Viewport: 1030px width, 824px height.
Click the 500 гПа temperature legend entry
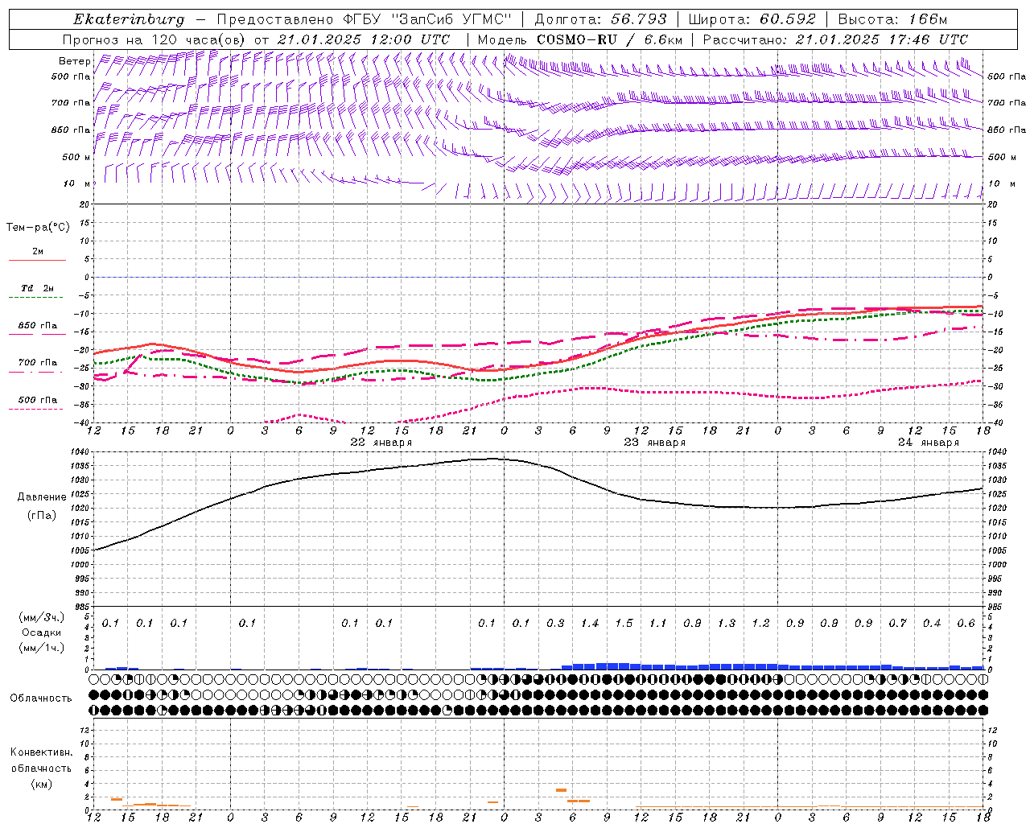tap(38, 400)
